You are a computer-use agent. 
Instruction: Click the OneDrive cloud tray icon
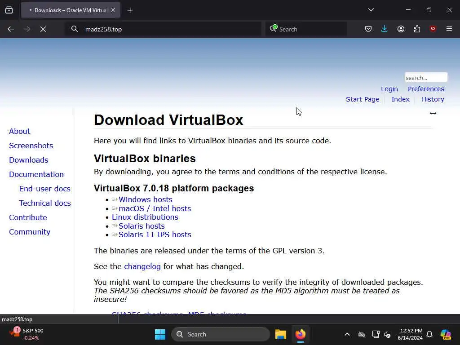coord(362,334)
